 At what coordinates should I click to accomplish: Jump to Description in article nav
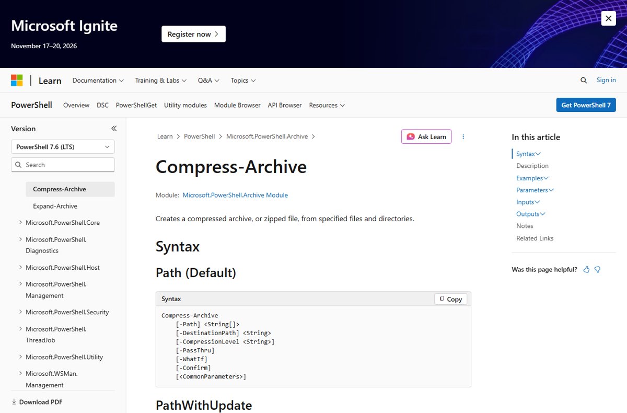[x=532, y=166]
